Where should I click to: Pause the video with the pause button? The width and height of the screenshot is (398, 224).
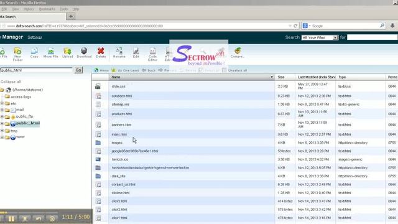click(11, 218)
